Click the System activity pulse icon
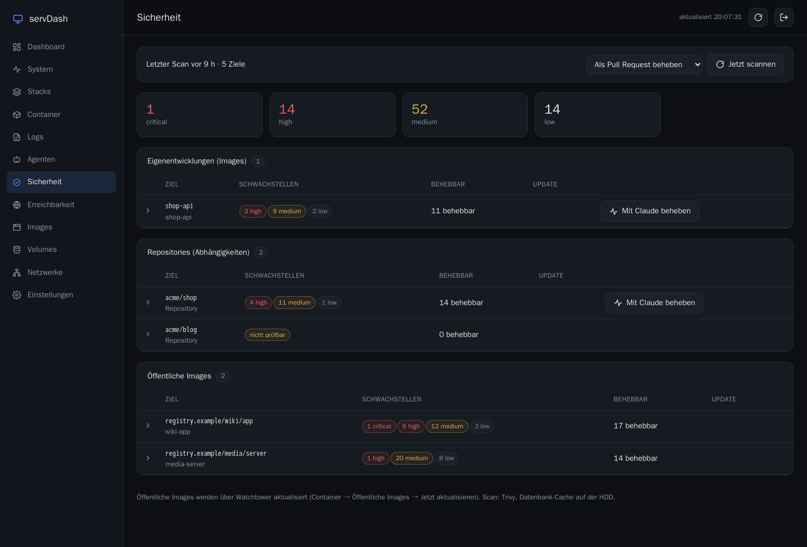The width and height of the screenshot is (807, 547). 17,69
